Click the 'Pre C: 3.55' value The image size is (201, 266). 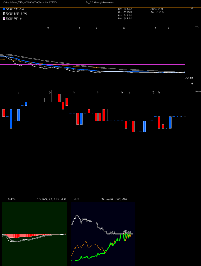coord(125,19)
